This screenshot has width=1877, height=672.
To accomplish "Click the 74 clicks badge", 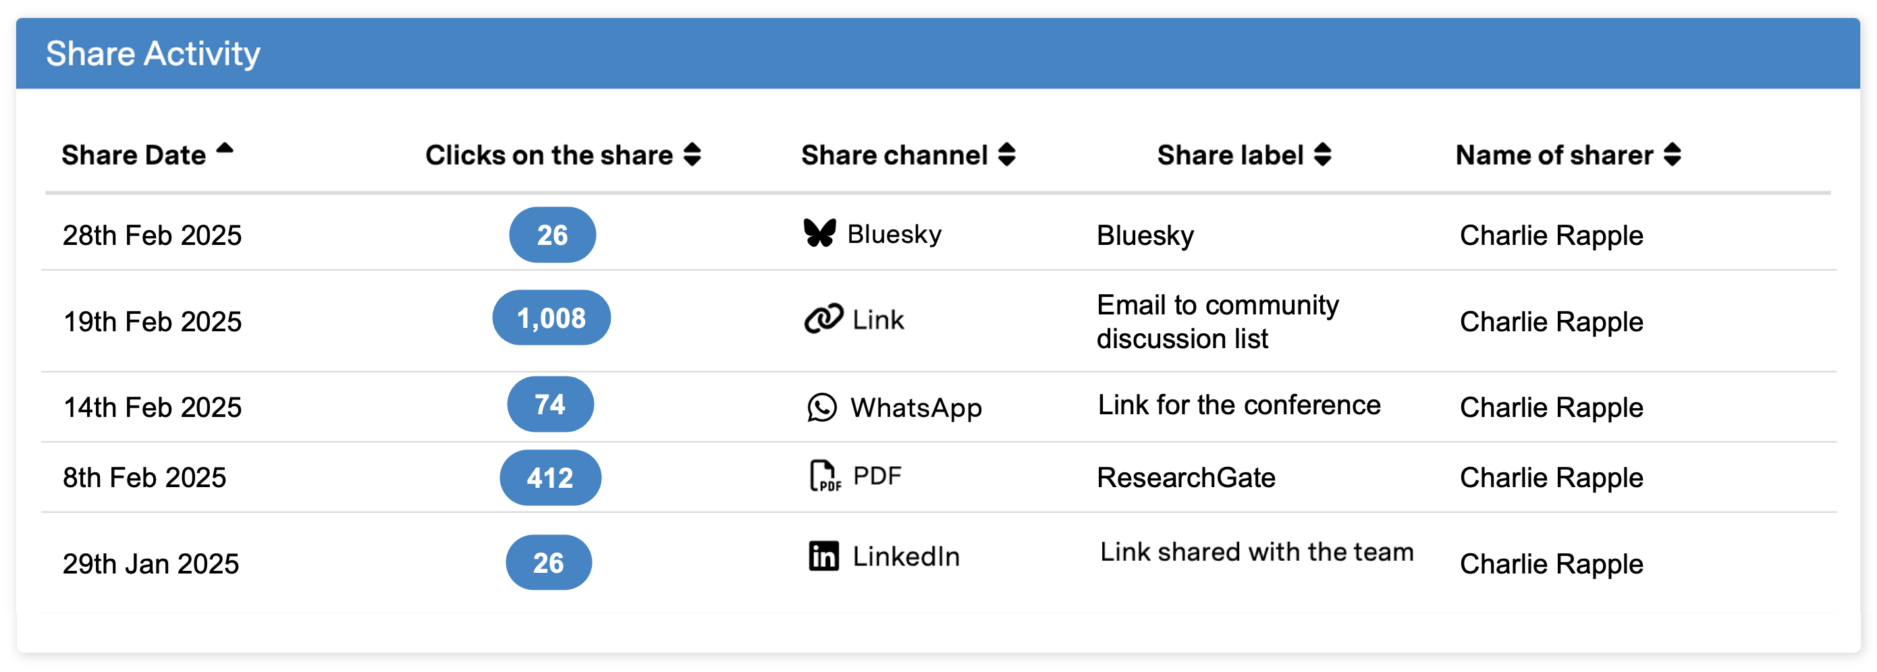I will click(x=550, y=405).
